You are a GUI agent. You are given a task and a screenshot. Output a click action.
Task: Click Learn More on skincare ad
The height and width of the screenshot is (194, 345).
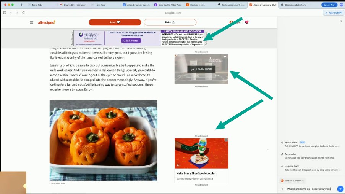[202, 69]
